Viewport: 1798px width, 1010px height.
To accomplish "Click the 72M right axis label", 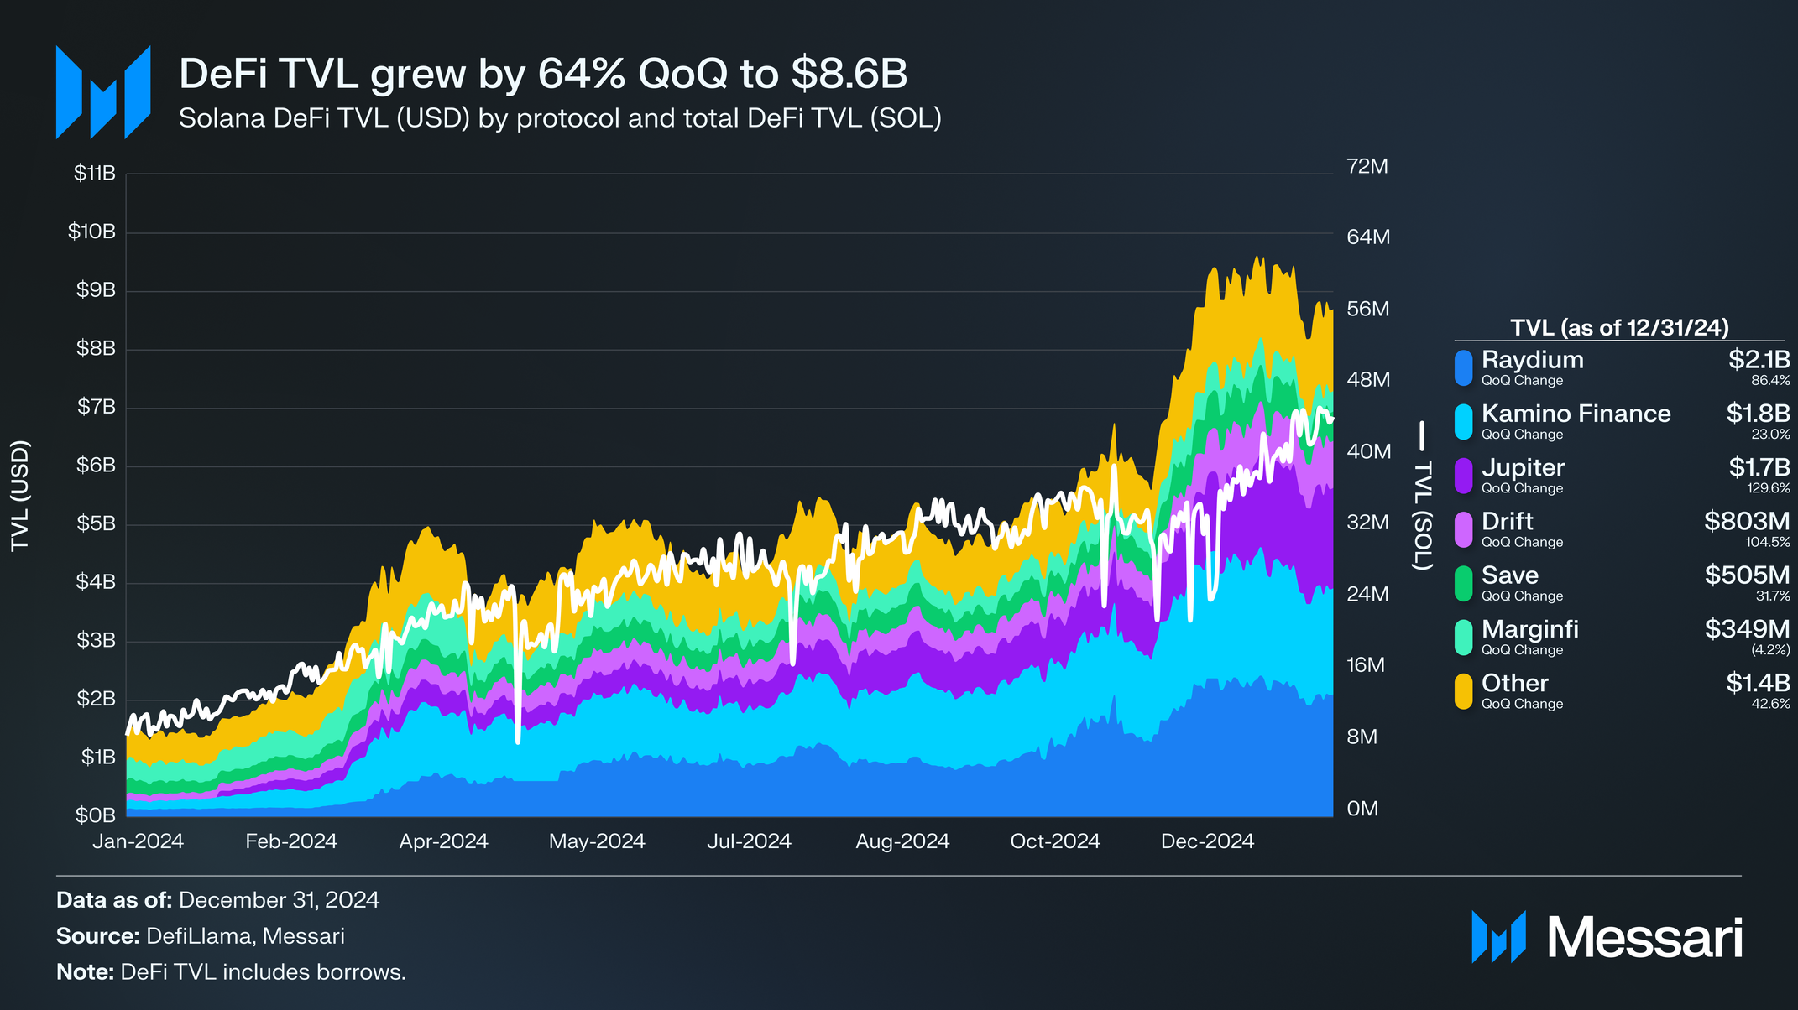I will click(1367, 166).
